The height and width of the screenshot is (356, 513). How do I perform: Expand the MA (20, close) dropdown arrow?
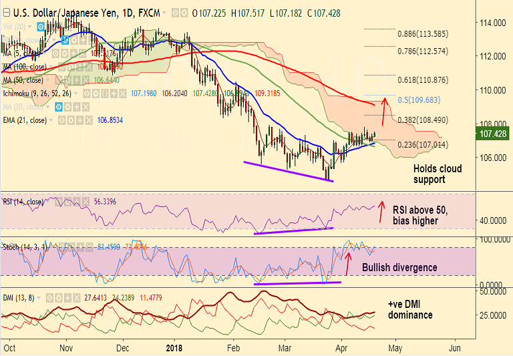tap(48, 107)
